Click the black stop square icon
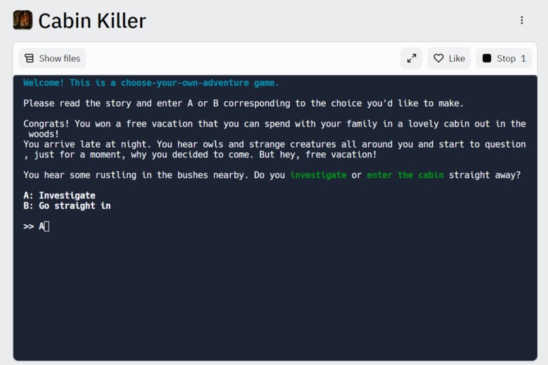This screenshot has width=548, height=365. pos(487,58)
